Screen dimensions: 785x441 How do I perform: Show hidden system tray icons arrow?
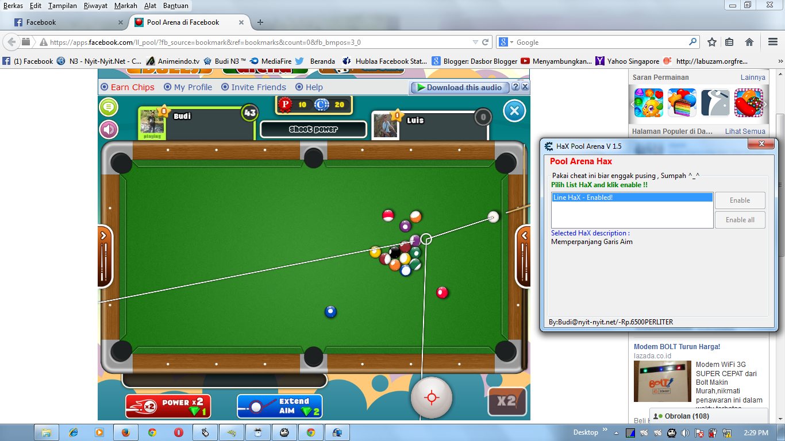pyautogui.click(x=617, y=432)
